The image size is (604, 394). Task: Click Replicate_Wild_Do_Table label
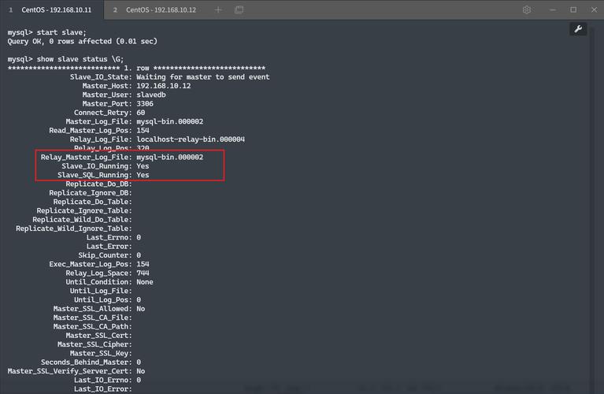(82, 219)
